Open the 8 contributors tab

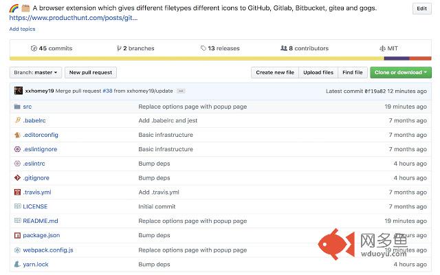click(x=305, y=48)
